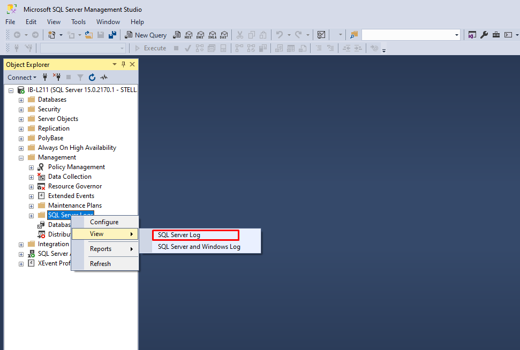520x350 pixels.
Task: Open Object Explorer window position dropdown arrow
Action: coord(115,64)
